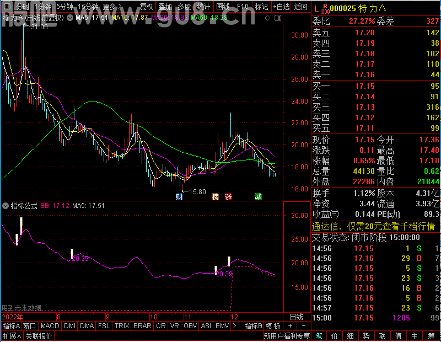Expand the main chart indicator dropdown arrow

point(70,18)
